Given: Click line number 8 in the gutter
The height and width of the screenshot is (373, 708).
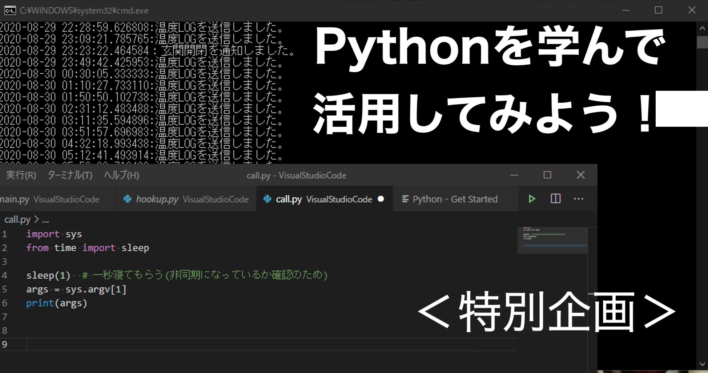Looking at the screenshot, I should [x=4, y=331].
